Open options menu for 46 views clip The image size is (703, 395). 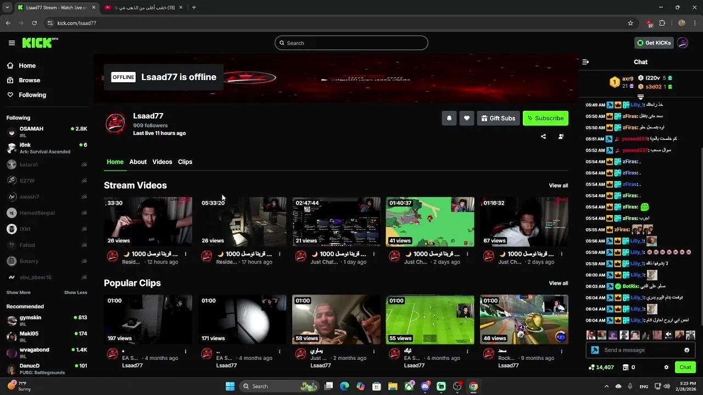561,351
